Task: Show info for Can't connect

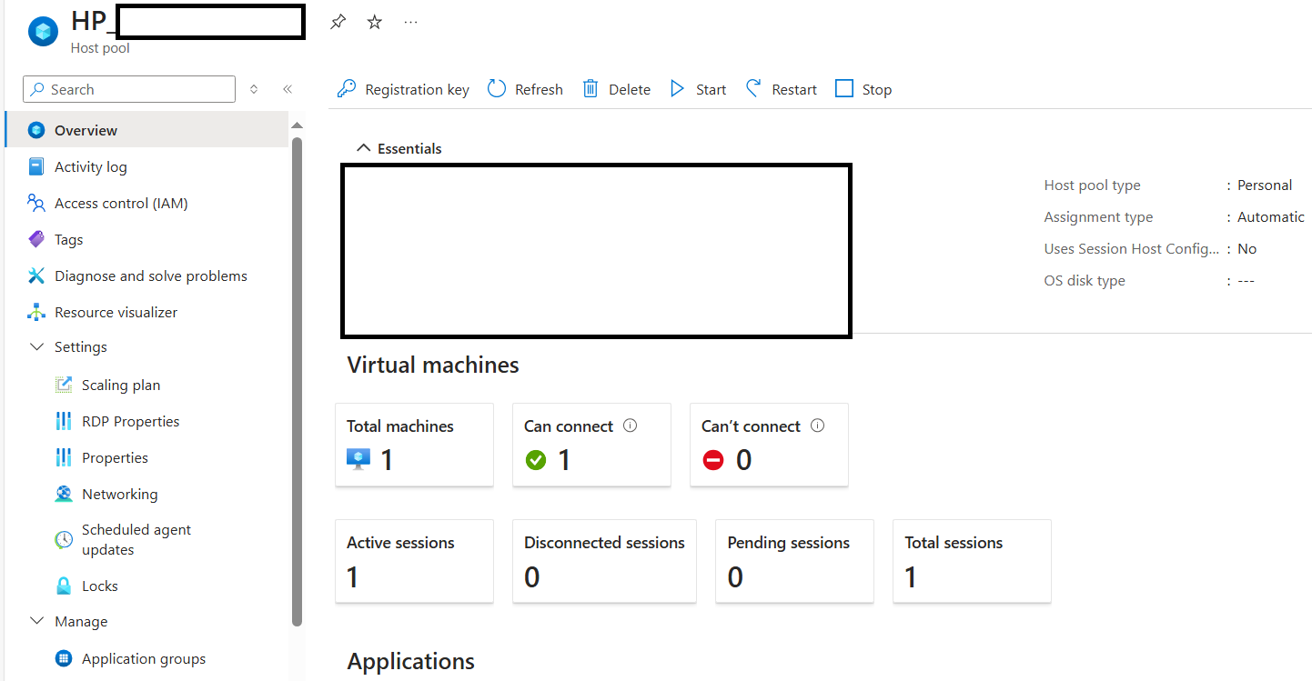Action: pyautogui.click(x=817, y=426)
